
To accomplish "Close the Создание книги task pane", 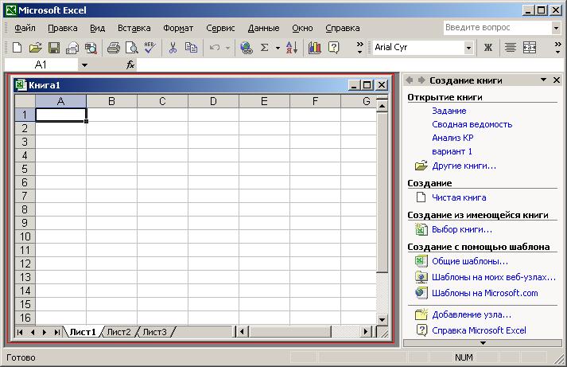I will [x=557, y=80].
